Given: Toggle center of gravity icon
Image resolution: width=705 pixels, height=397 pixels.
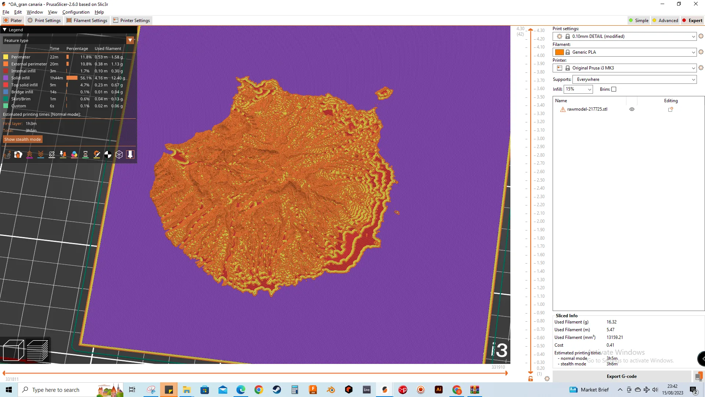Looking at the screenshot, I should [x=108, y=155].
